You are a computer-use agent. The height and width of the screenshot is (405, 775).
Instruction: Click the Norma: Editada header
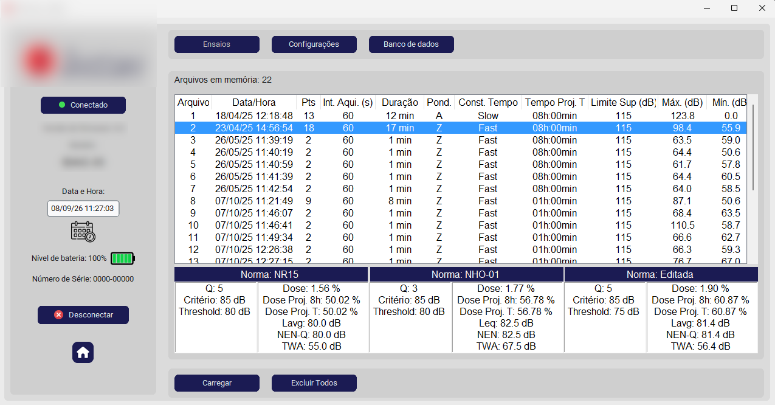pyautogui.click(x=661, y=274)
